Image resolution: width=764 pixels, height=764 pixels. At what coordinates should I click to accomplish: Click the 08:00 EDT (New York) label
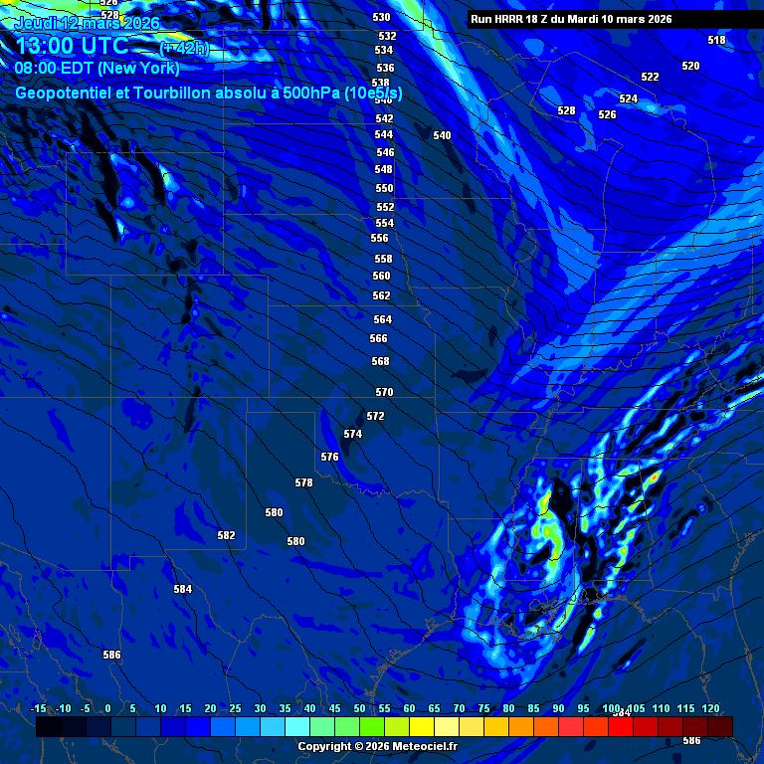[x=96, y=69]
